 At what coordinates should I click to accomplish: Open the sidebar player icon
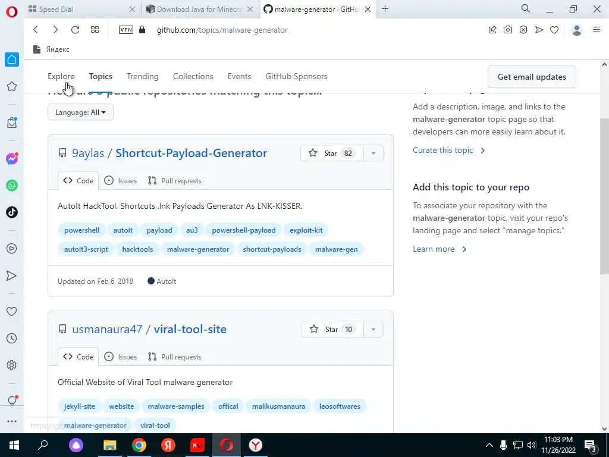(x=12, y=249)
